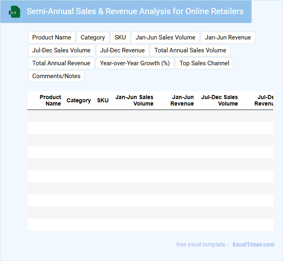
Task: Click the page title heading text
Action: [135, 11]
